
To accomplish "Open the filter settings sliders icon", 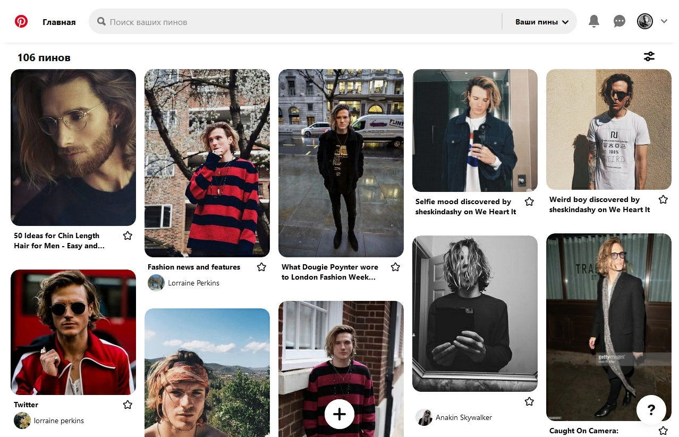I will 649,56.
